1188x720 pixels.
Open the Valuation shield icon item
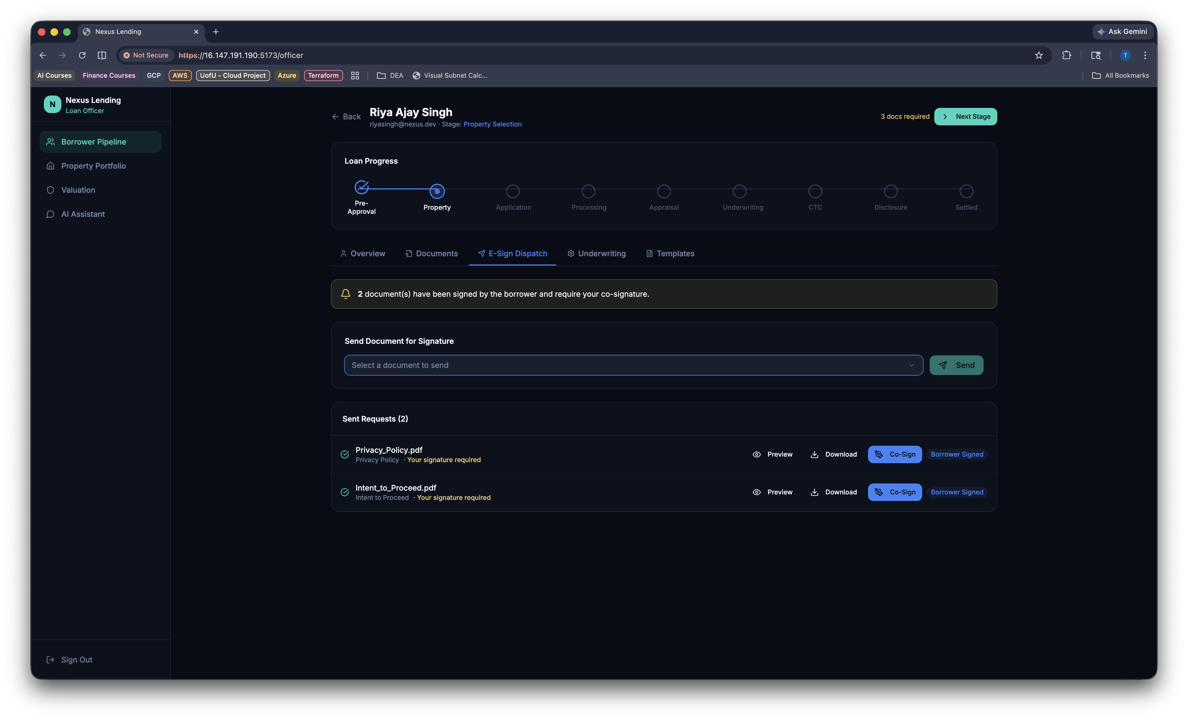click(x=50, y=190)
